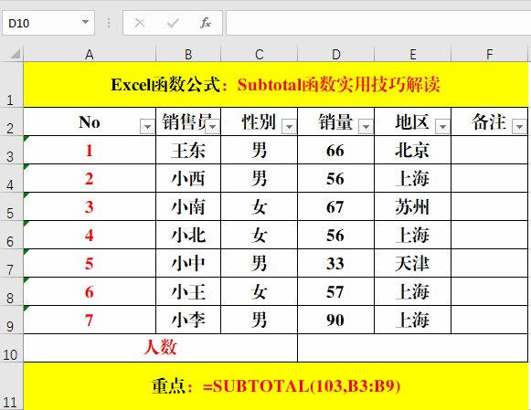Select row 10 header

click(11, 348)
